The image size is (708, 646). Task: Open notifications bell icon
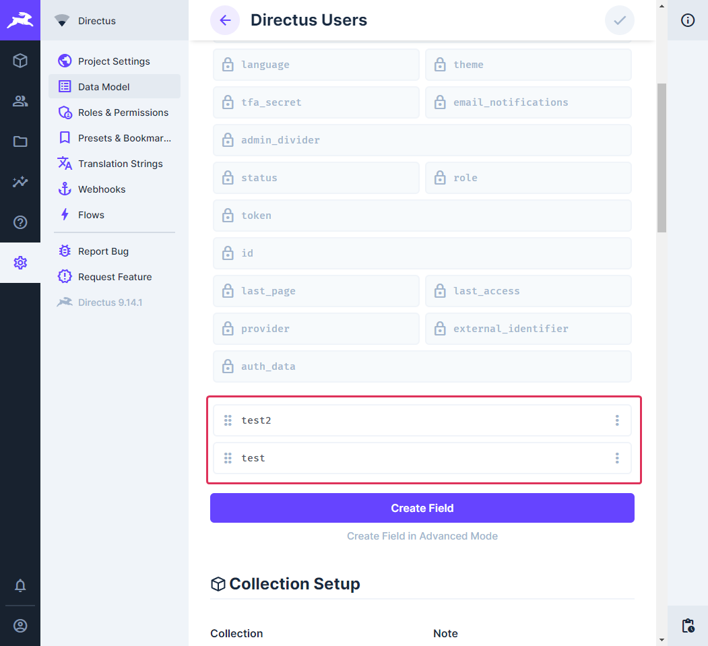pos(20,585)
